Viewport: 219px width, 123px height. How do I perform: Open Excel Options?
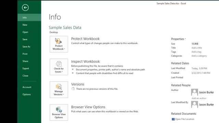29,94
